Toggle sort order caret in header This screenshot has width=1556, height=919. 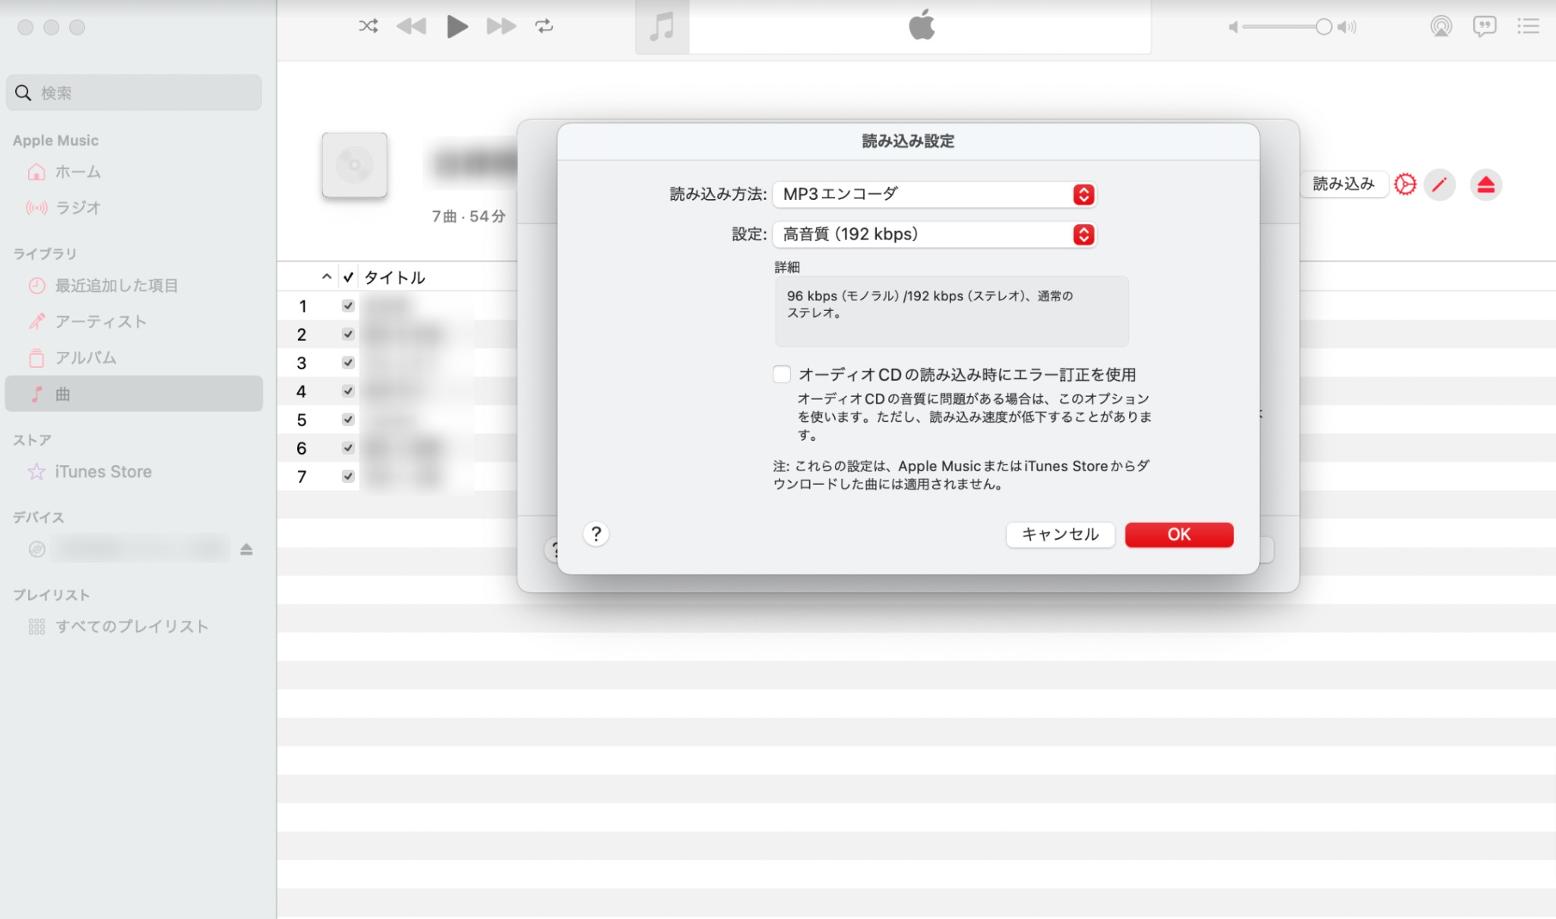click(327, 277)
